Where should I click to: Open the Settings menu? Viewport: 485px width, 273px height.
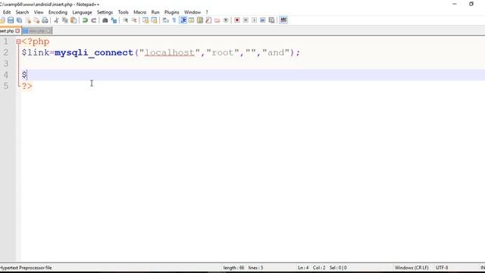tap(105, 12)
